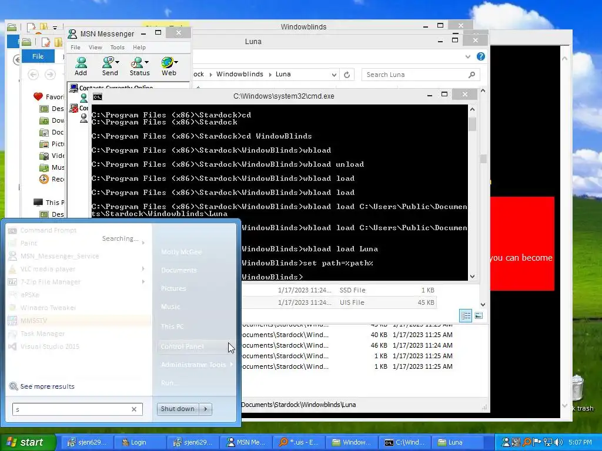
Task: Select the Videos folder in navigation pane
Action: point(52,156)
